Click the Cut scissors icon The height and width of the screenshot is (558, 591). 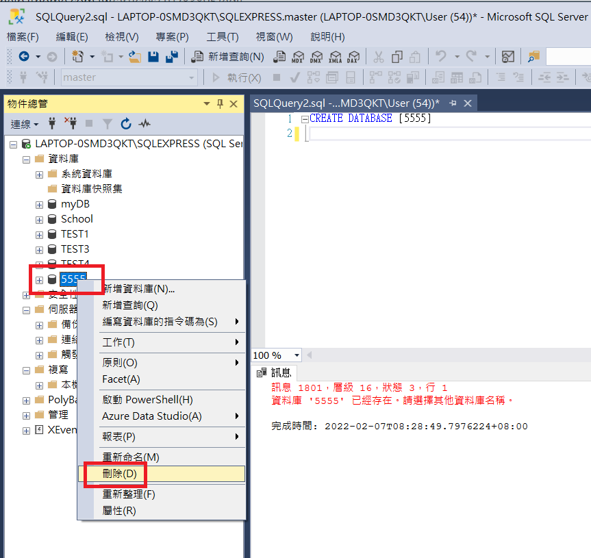[x=379, y=57]
